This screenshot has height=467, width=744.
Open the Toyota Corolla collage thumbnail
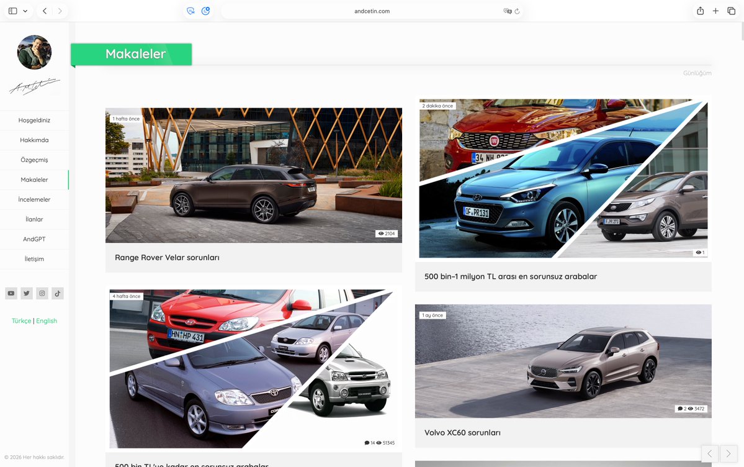pos(253,369)
